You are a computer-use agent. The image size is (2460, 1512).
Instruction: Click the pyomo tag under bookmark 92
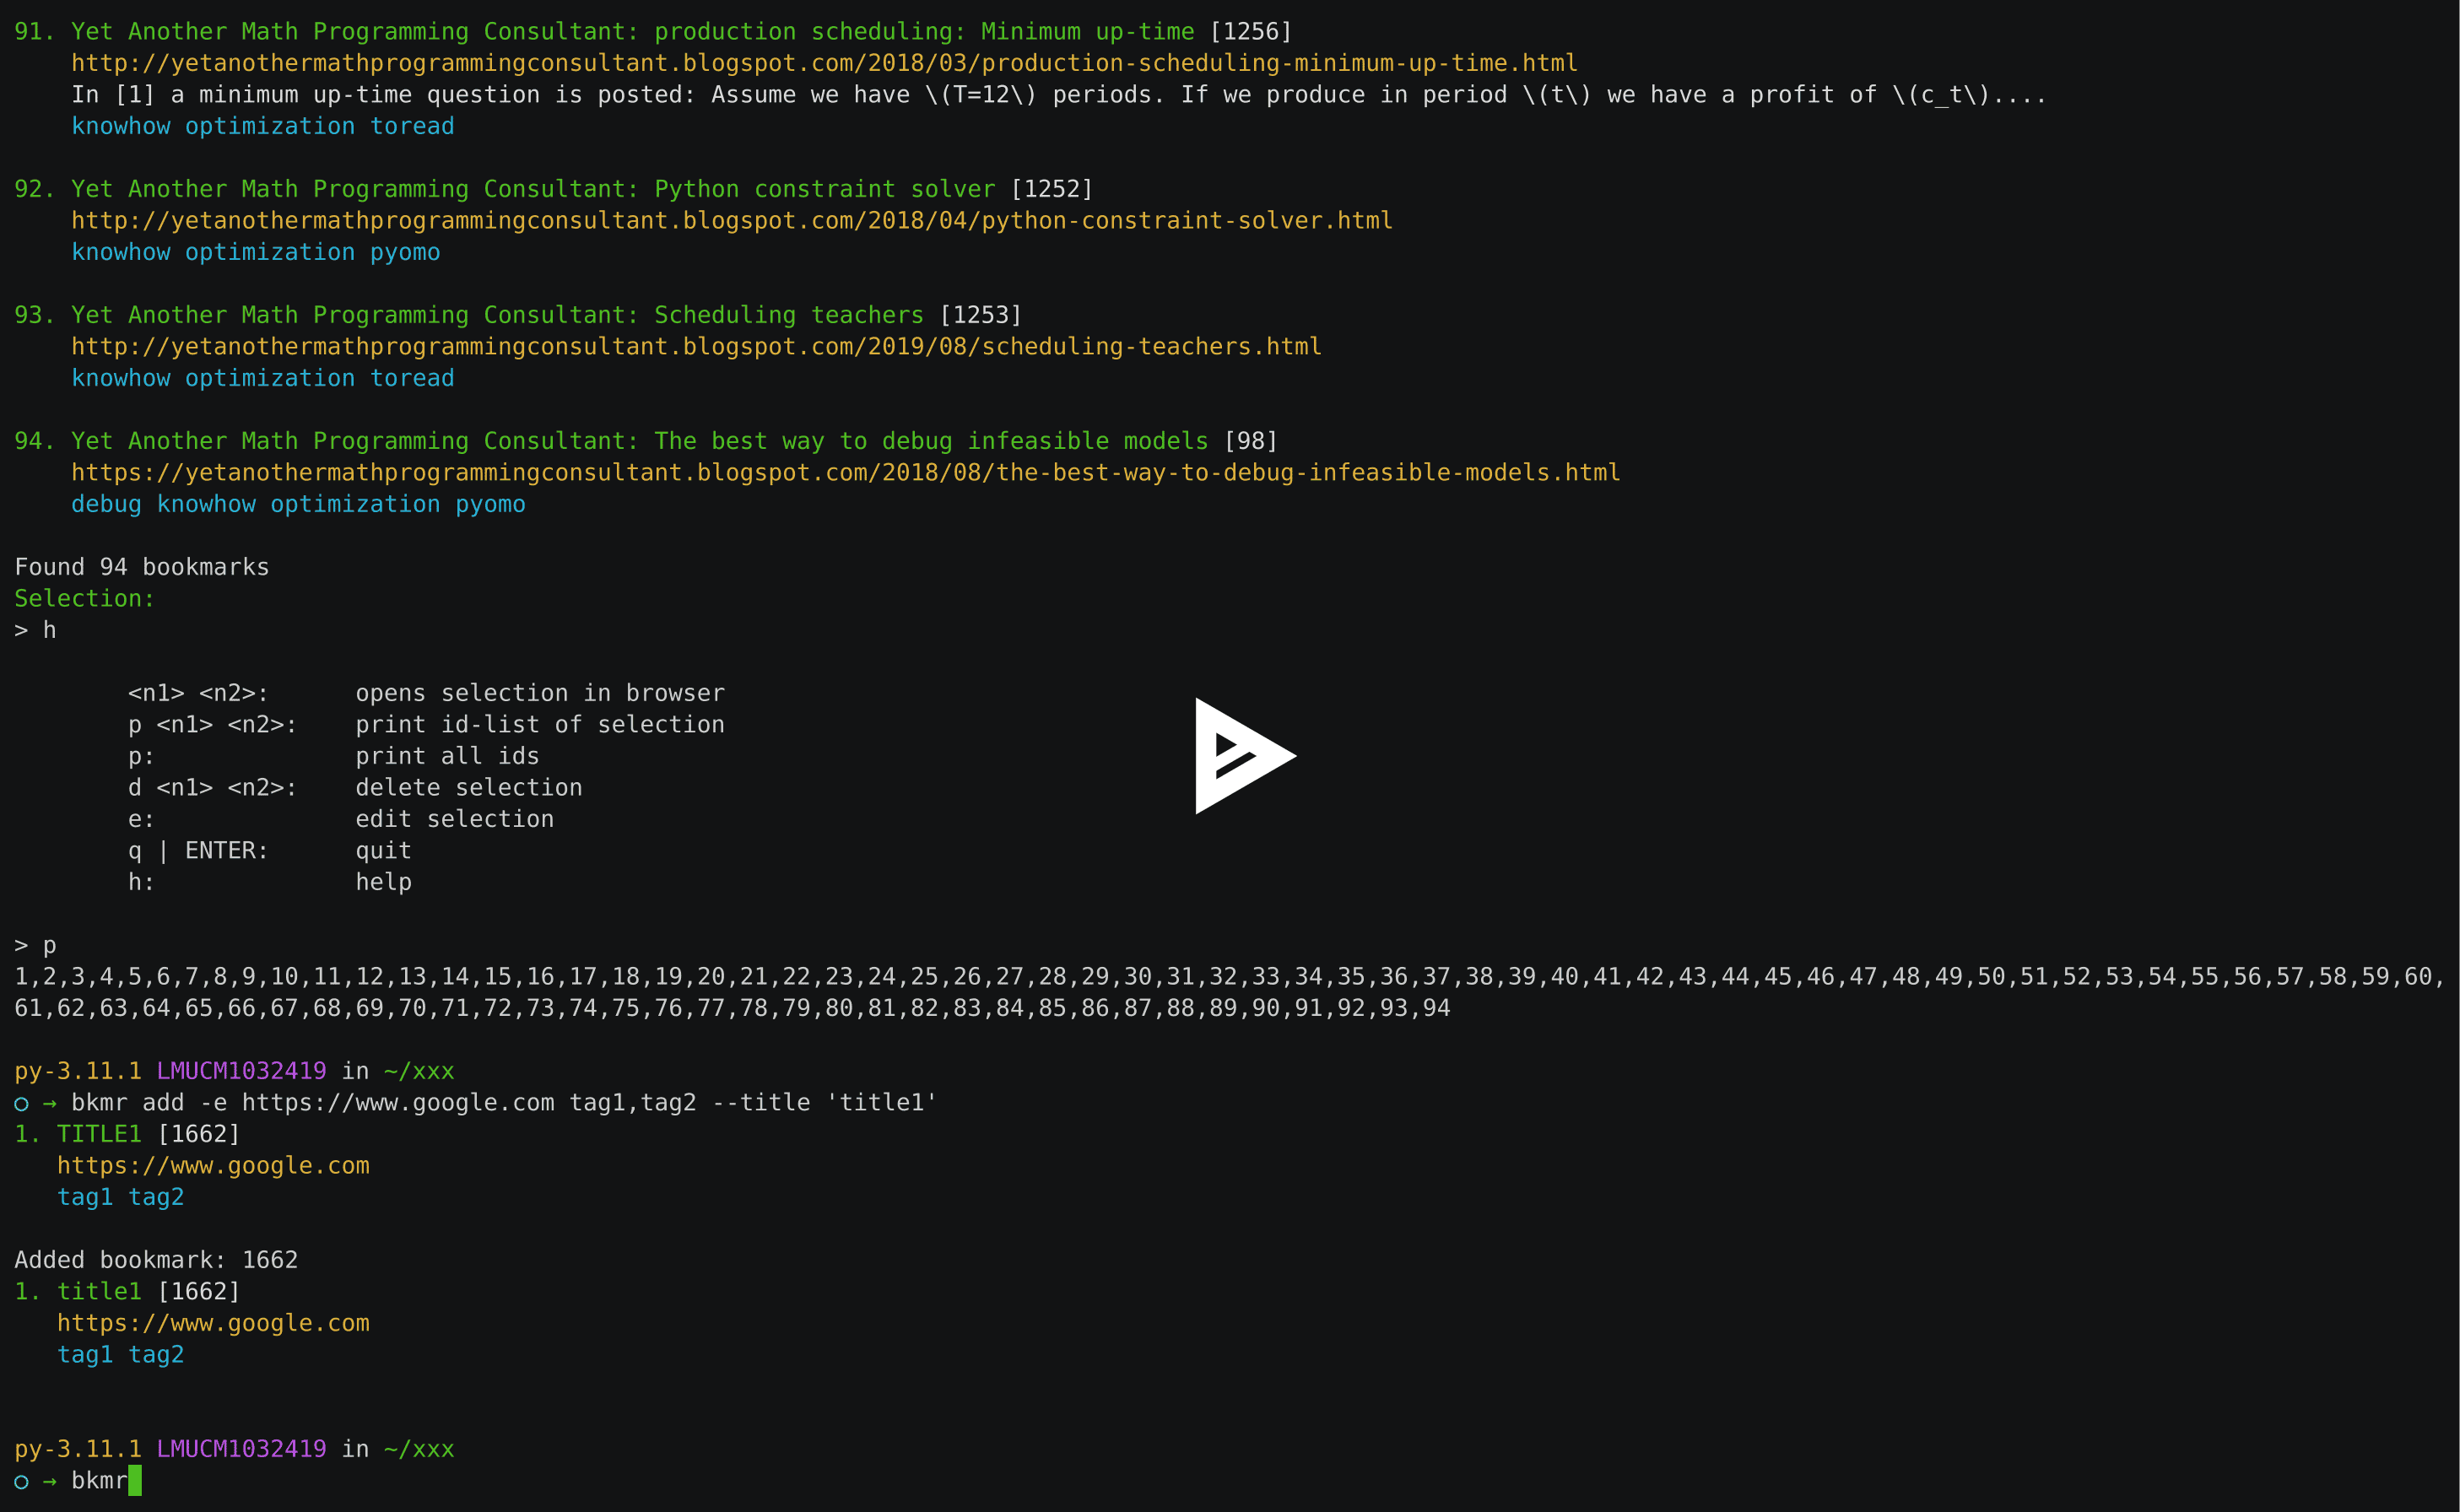[x=404, y=252]
